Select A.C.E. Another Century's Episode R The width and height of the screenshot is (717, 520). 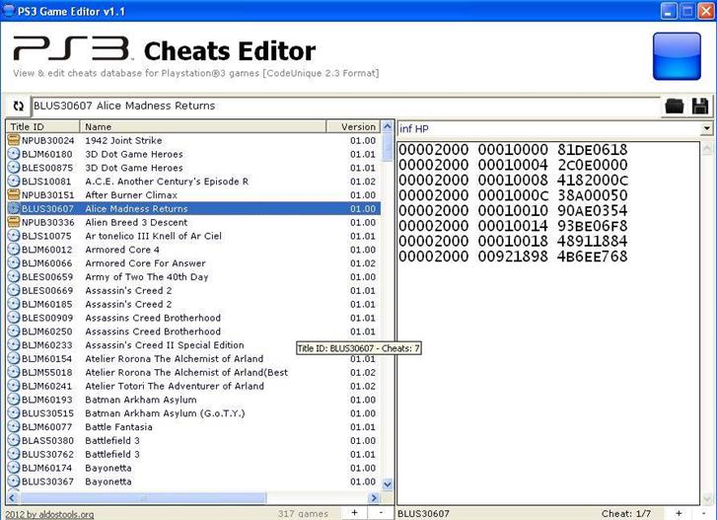(x=193, y=182)
